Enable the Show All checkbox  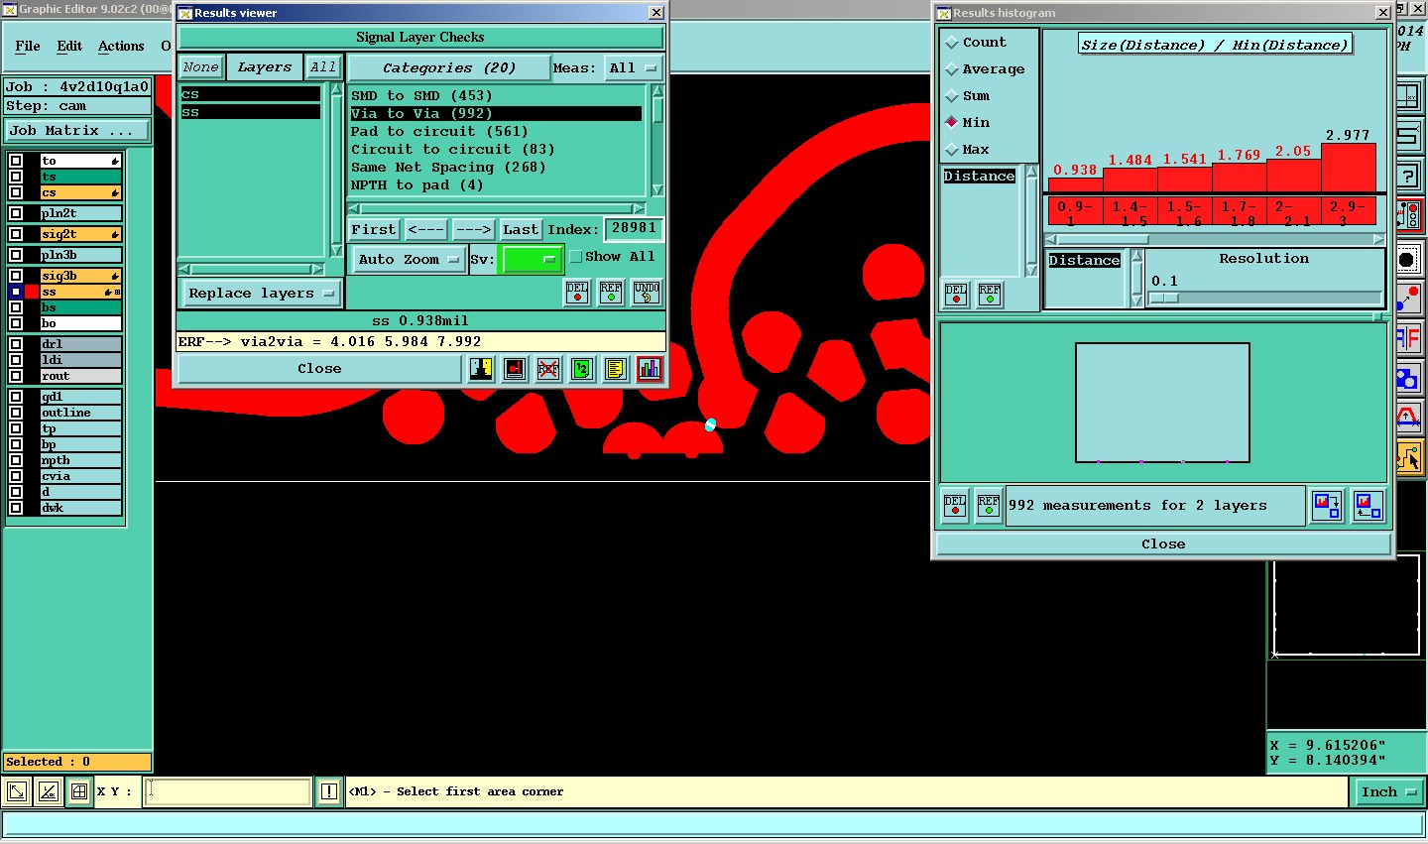coord(576,257)
